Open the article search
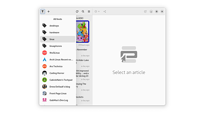Screen dimensions: 205x115 (83, 11)
